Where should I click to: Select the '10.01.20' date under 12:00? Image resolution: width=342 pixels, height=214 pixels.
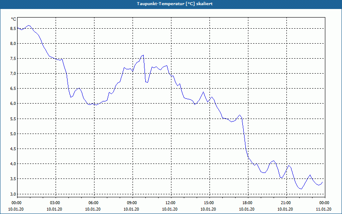pyautogui.click(x=170, y=209)
